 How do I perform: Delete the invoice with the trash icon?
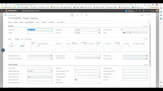click(87, 15)
